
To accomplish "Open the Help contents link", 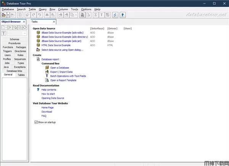I will (x=49, y=90).
